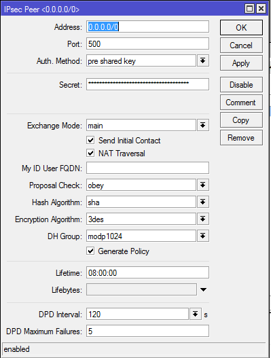Click the DH Group value modp1024
The width and height of the screenshot is (271, 358).
click(x=141, y=236)
